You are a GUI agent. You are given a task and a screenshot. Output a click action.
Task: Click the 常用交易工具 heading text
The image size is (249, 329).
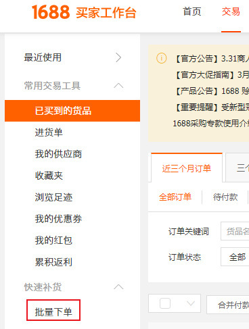point(52,86)
